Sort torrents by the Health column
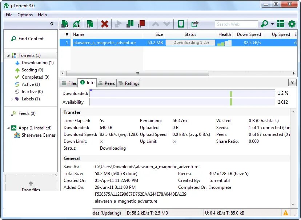 (x=225, y=34)
